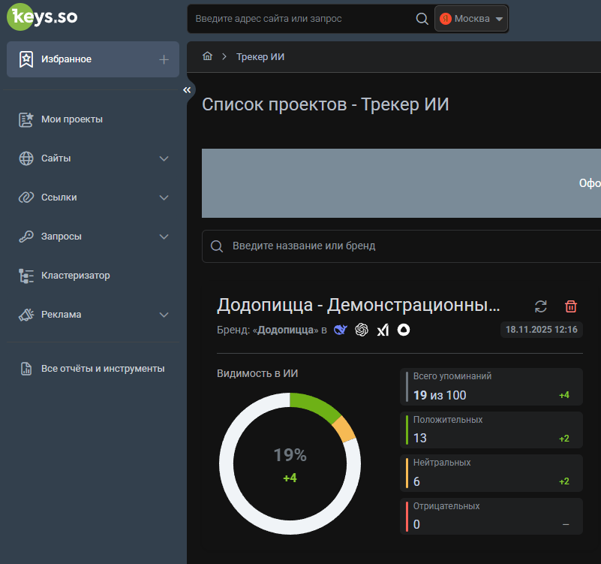
Task: Collapse the sidebar with double-chevron icon
Action: pos(187,90)
